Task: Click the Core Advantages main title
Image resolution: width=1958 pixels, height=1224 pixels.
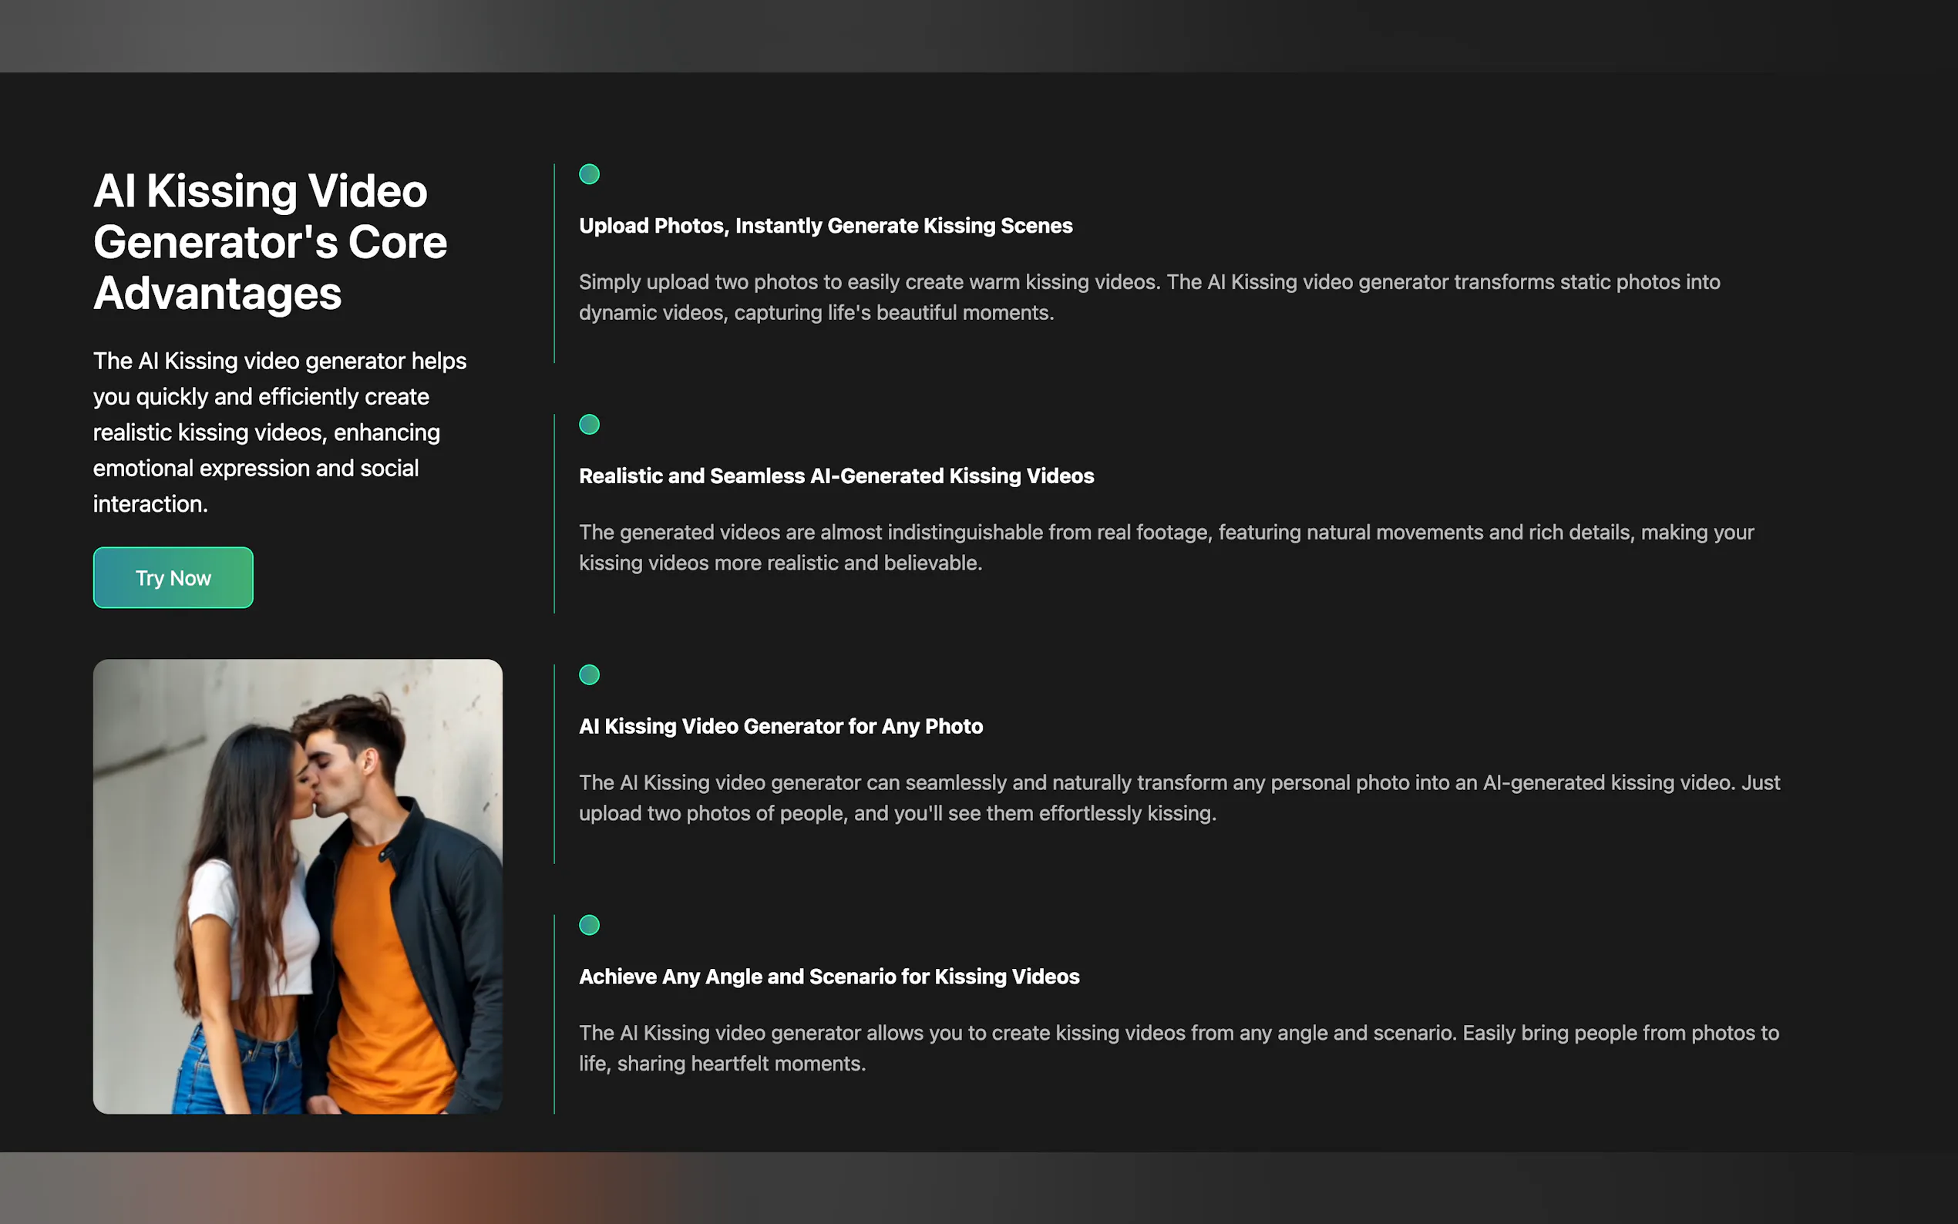Action: (x=270, y=241)
